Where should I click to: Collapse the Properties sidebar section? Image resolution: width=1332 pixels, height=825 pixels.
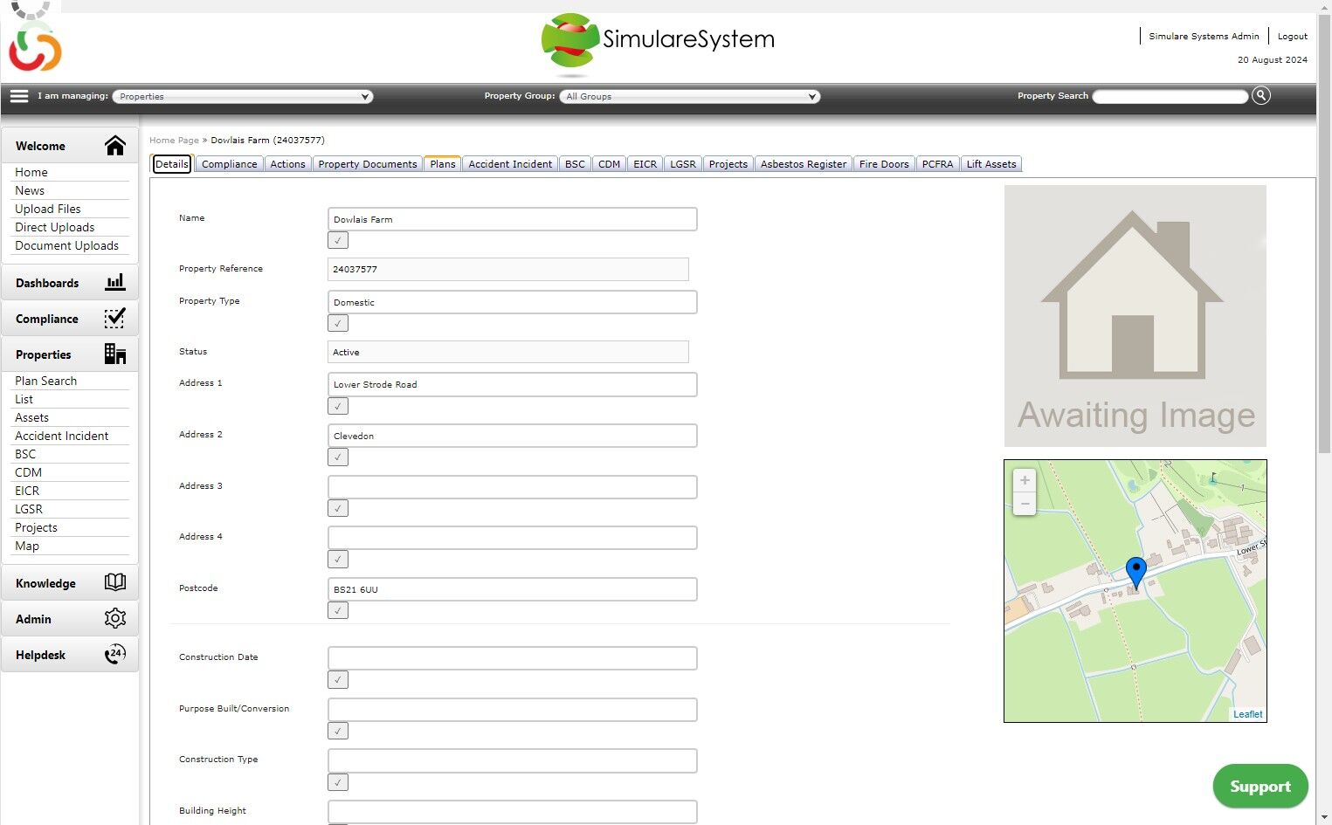coord(70,354)
